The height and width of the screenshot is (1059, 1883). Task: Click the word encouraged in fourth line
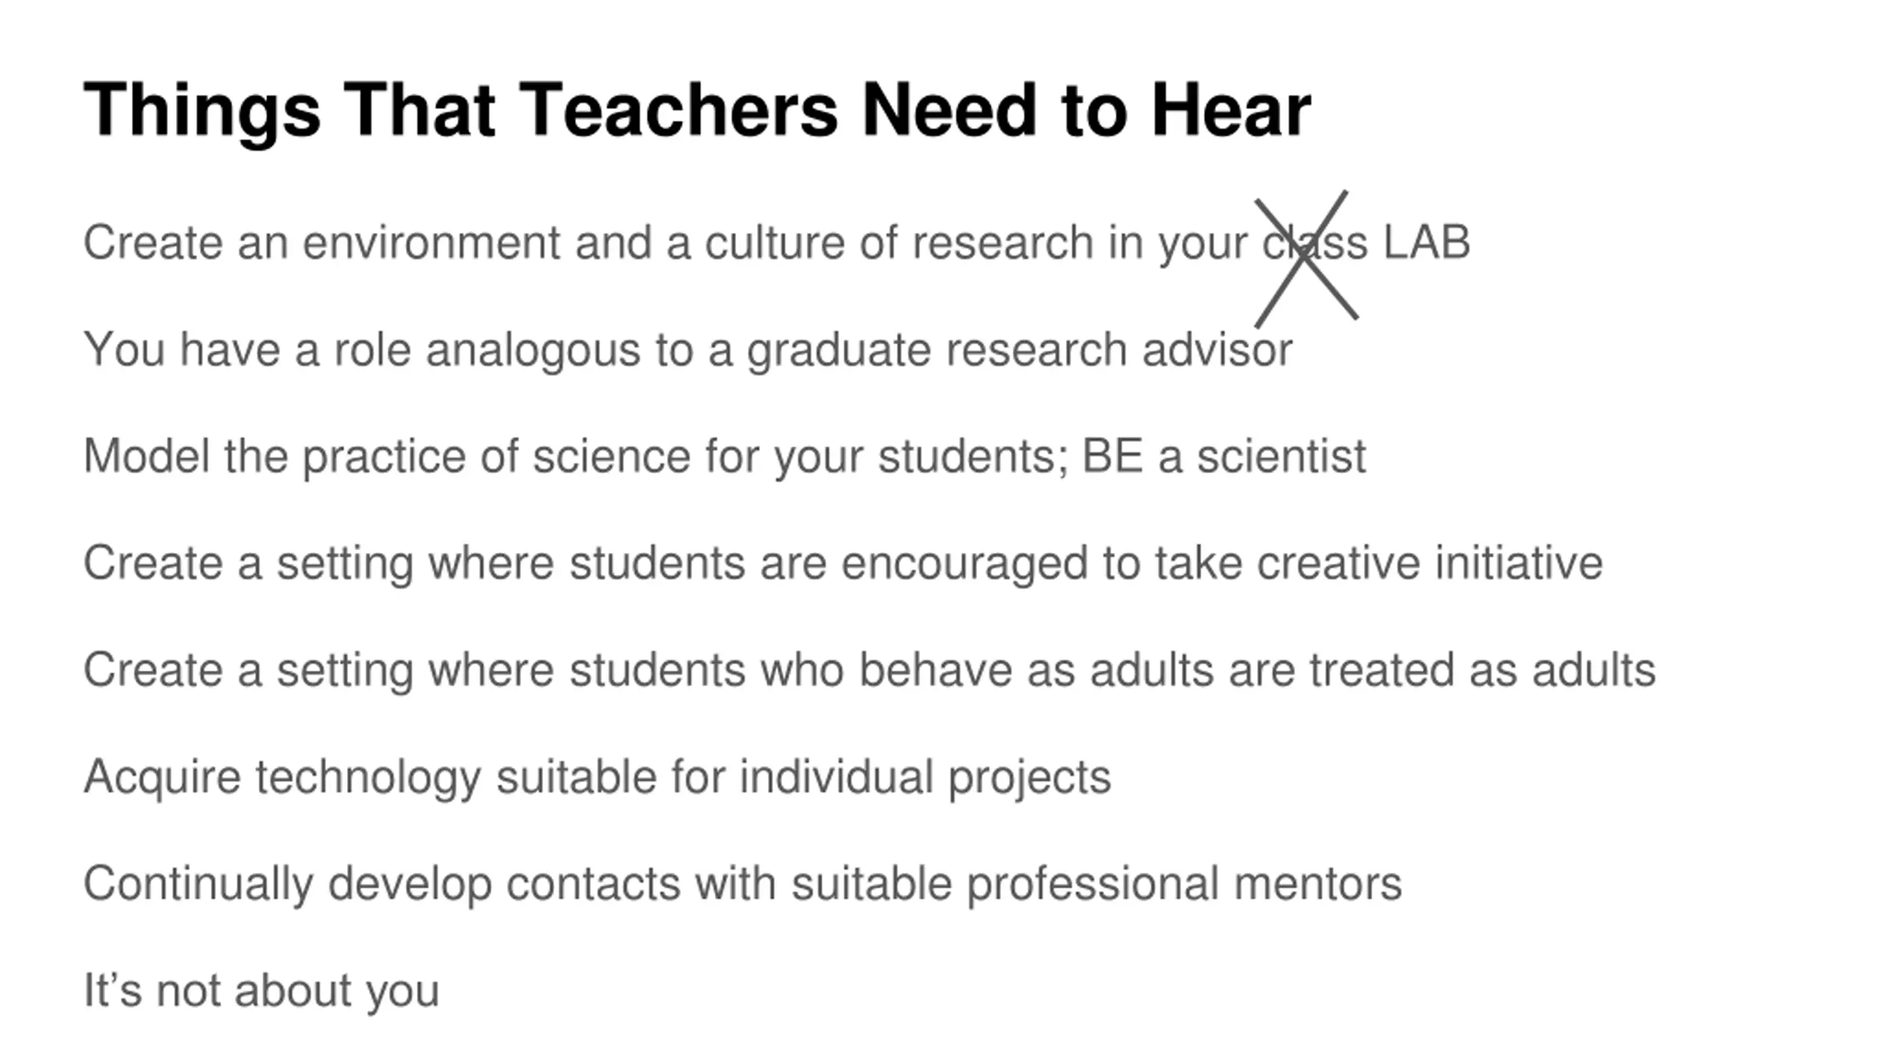(964, 566)
